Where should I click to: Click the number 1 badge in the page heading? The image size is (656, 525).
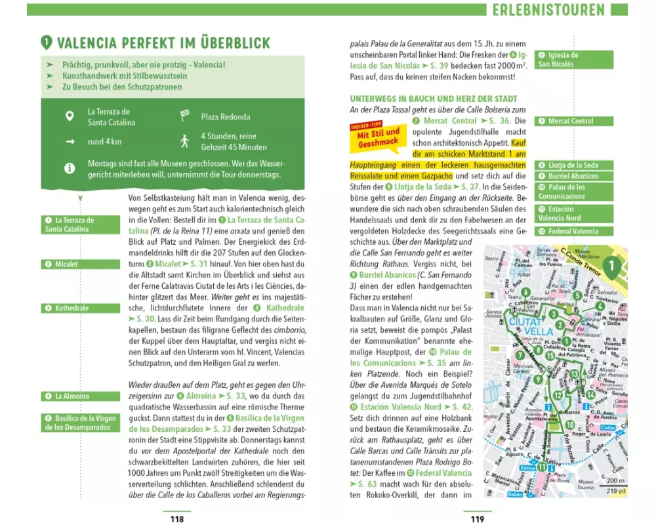pyautogui.click(x=46, y=43)
